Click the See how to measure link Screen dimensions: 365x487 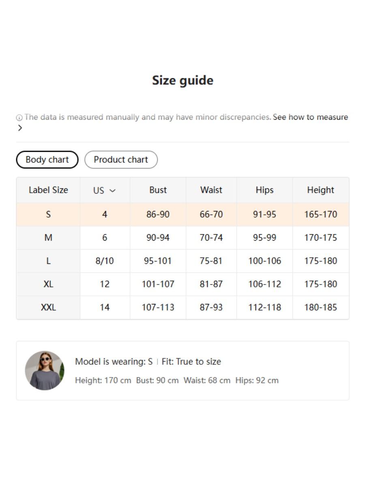pos(310,117)
